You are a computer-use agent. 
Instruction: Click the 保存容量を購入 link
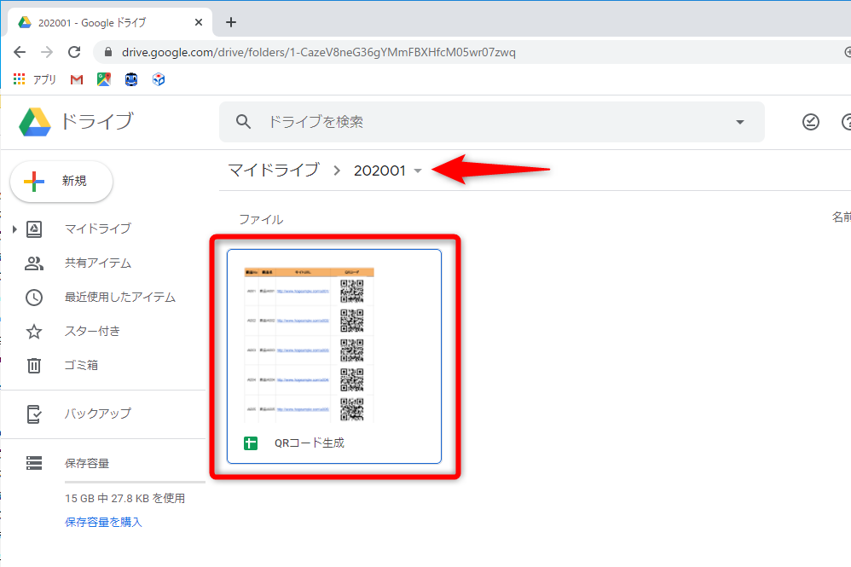click(x=103, y=522)
